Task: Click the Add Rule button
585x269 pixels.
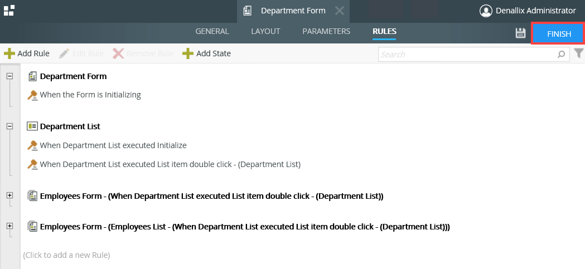Action: point(27,53)
